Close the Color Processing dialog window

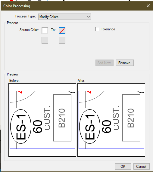click(148, 6)
